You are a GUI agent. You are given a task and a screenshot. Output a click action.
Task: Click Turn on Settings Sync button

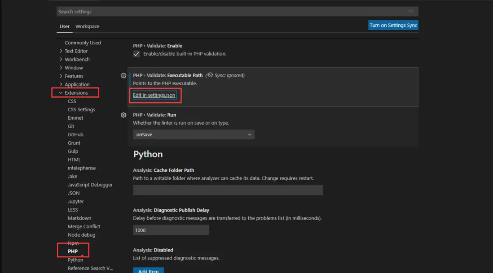coord(393,25)
